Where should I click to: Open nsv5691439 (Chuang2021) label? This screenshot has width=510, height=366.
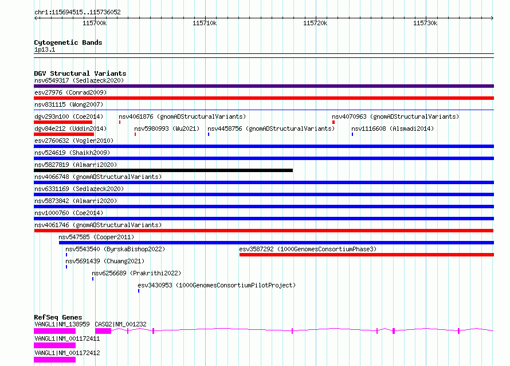105,261
